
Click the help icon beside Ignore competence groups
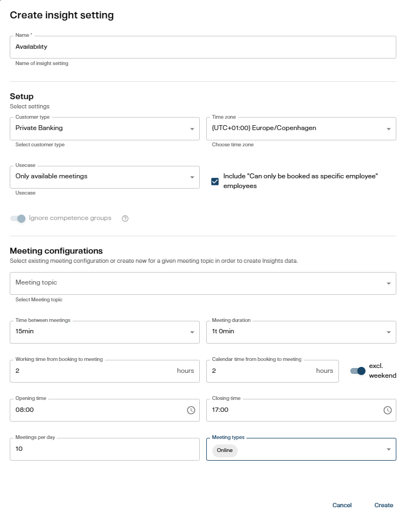point(125,218)
